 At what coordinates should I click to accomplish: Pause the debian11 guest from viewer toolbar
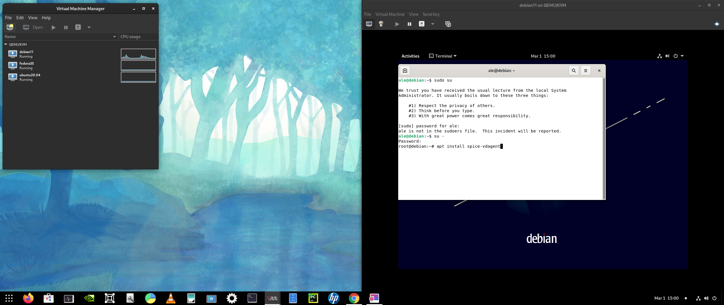tap(409, 24)
